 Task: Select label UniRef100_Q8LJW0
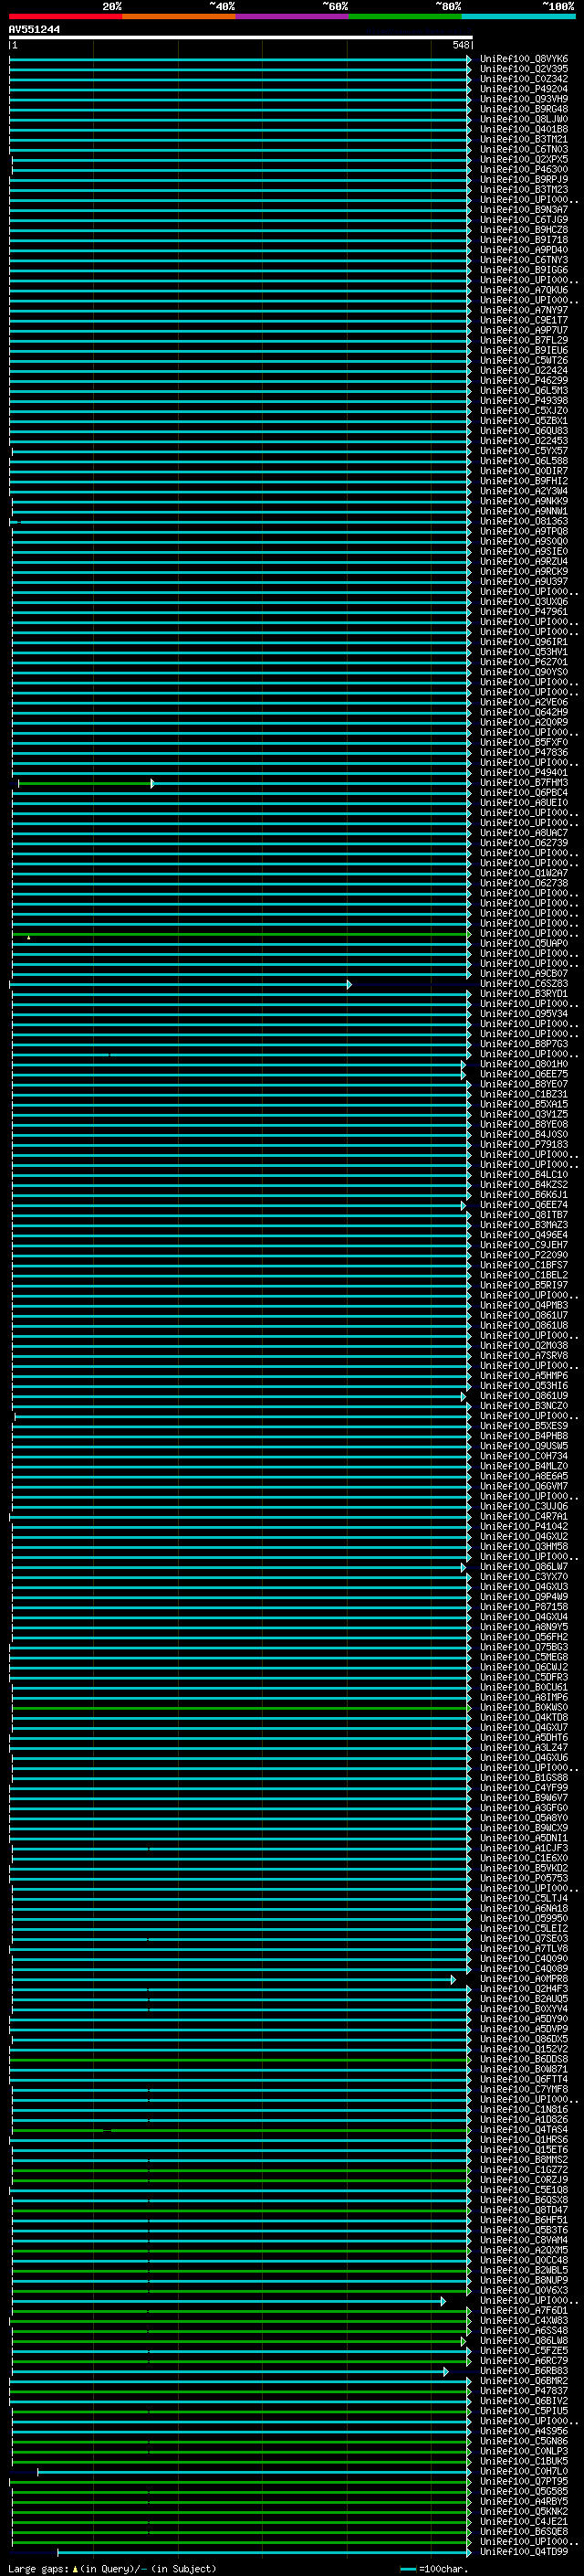[524, 119]
